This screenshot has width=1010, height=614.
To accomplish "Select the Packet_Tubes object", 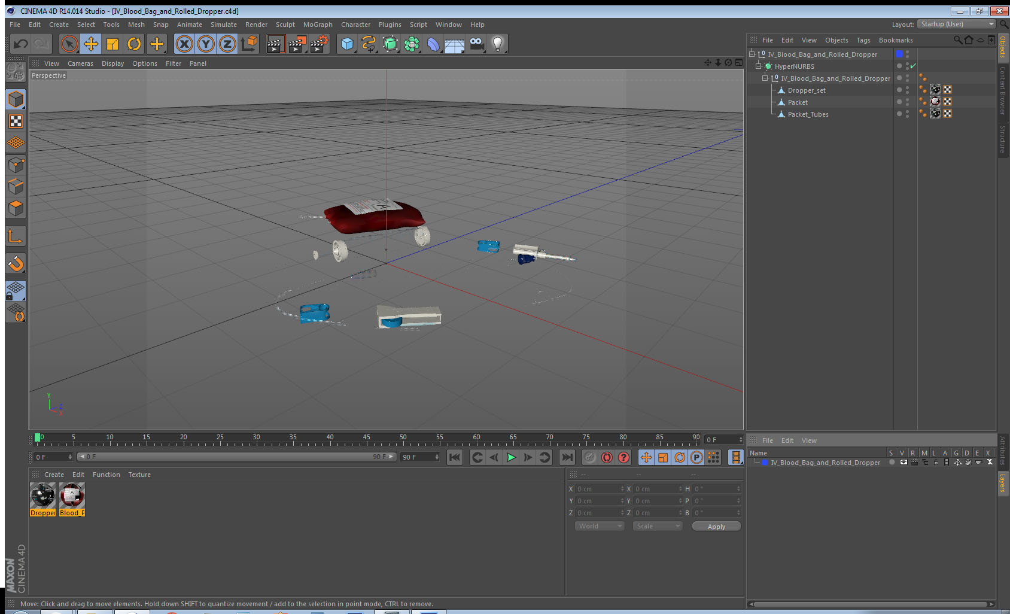I will click(808, 114).
